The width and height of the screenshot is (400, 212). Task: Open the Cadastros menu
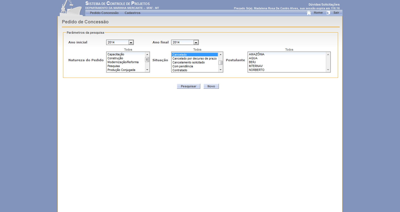point(132,13)
